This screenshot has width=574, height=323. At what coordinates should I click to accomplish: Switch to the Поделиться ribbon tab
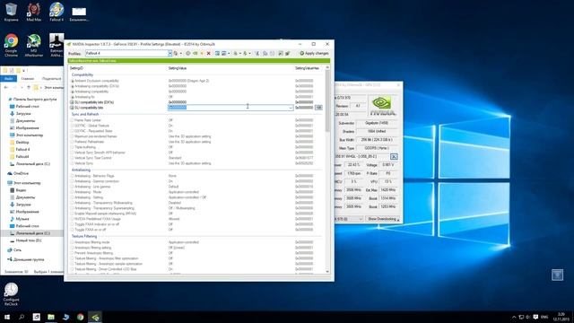click(x=51, y=78)
